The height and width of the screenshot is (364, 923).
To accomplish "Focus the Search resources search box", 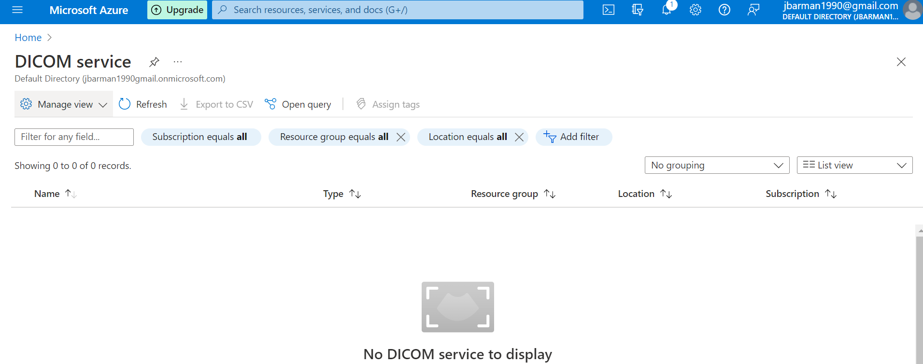I will coord(398,10).
